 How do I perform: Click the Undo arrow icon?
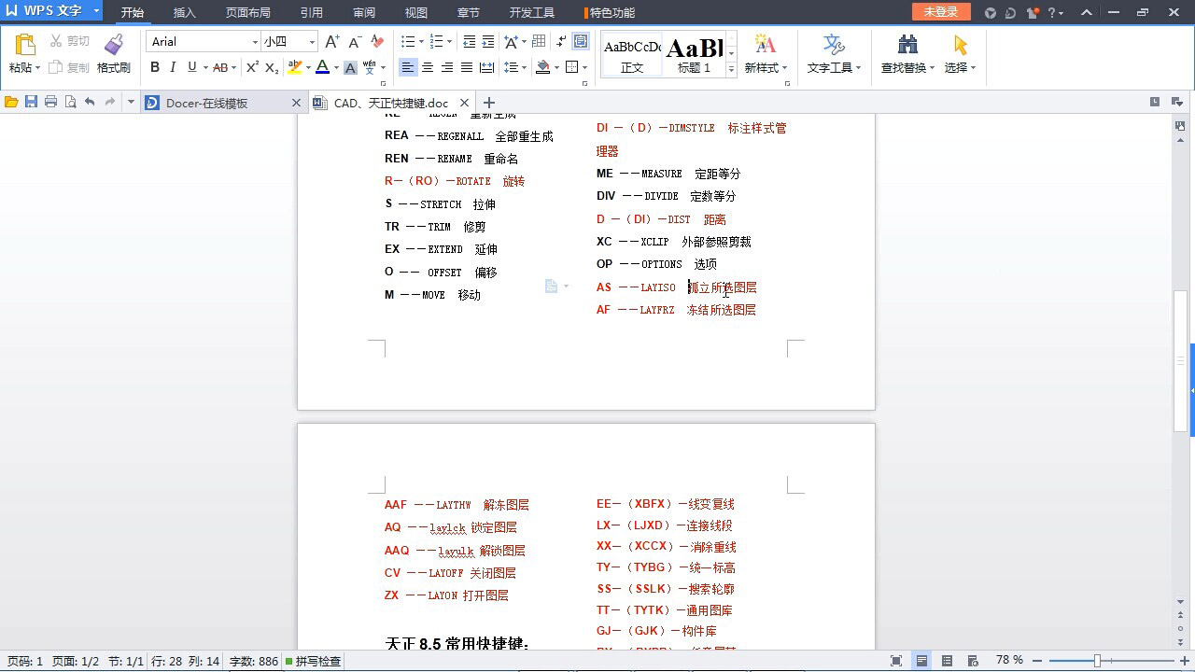coord(90,102)
